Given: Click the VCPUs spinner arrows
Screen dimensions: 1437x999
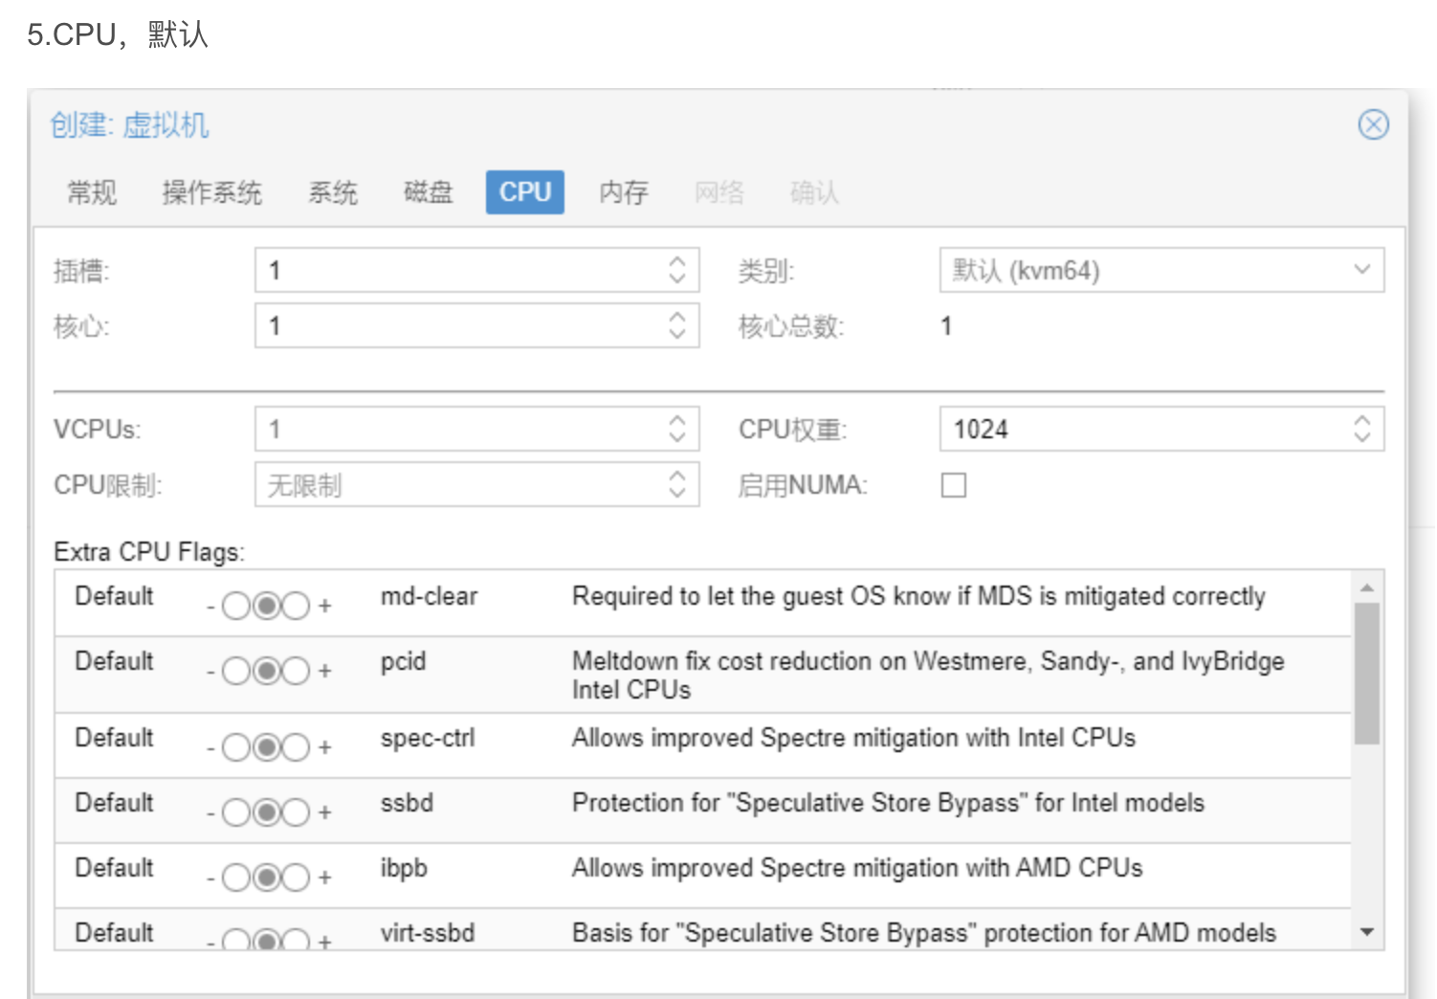Looking at the screenshot, I should [677, 429].
